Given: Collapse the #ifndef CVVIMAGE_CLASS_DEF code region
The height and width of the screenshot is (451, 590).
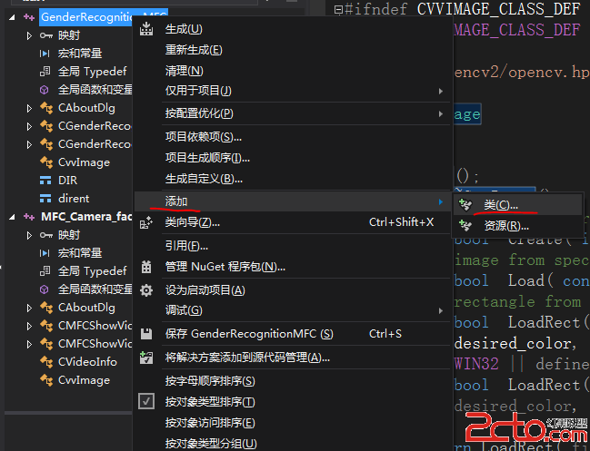Looking at the screenshot, I should click(338, 9).
